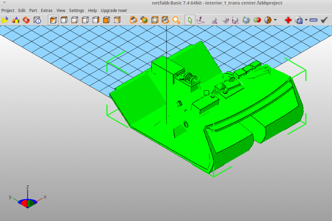Click the red cross repair icon
Image resolution: width=332 pixels, height=221 pixels.
pos(288,20)
